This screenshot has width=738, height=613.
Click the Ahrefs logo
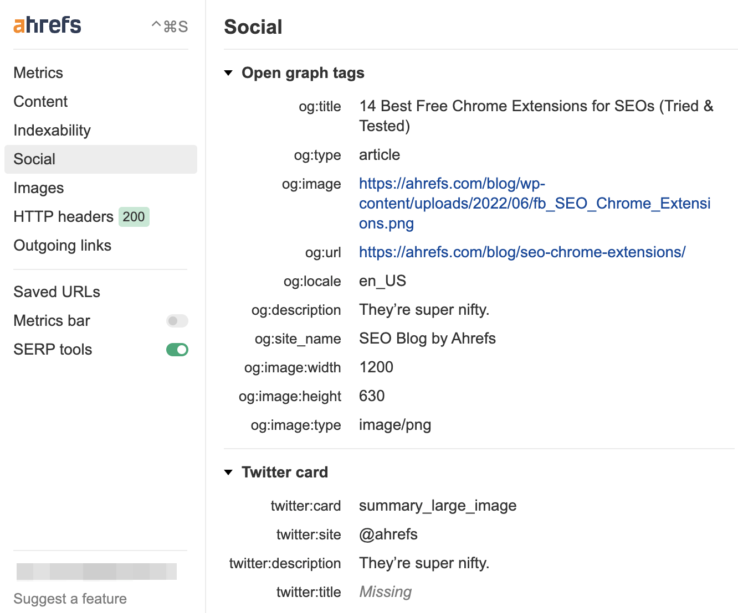(47, 24)
